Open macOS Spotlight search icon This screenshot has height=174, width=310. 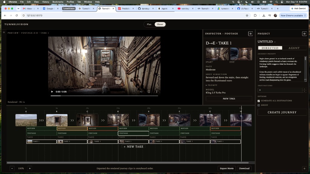click(x=277, y=2)
